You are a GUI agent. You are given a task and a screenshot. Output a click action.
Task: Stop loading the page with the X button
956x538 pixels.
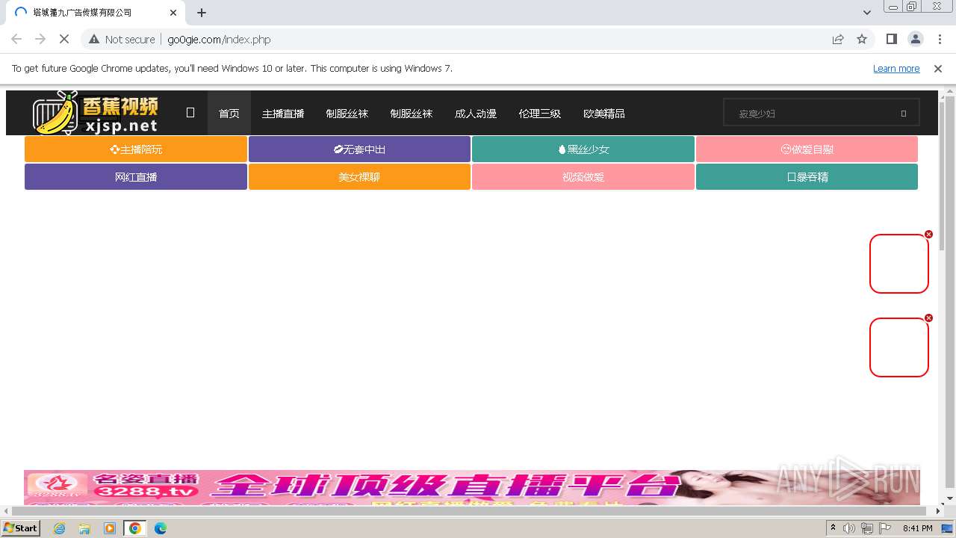tap(64, 39)
